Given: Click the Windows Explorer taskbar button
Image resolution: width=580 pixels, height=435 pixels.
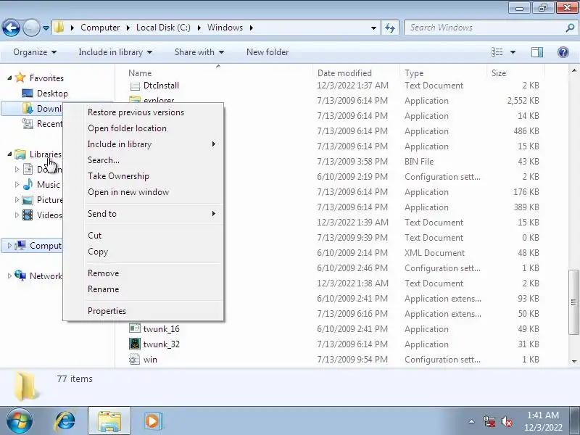Looking at the screenshot, I should (x=109, y=420).
